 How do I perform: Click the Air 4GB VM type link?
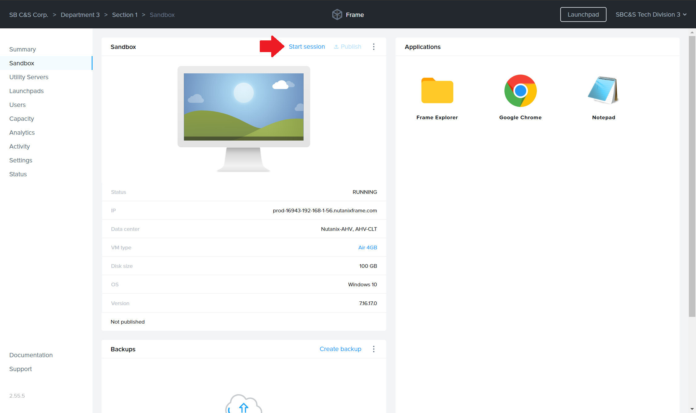tap(367, 247)
